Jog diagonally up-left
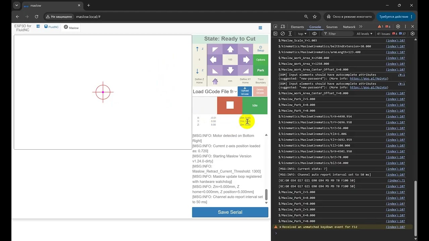 point(215,49)
